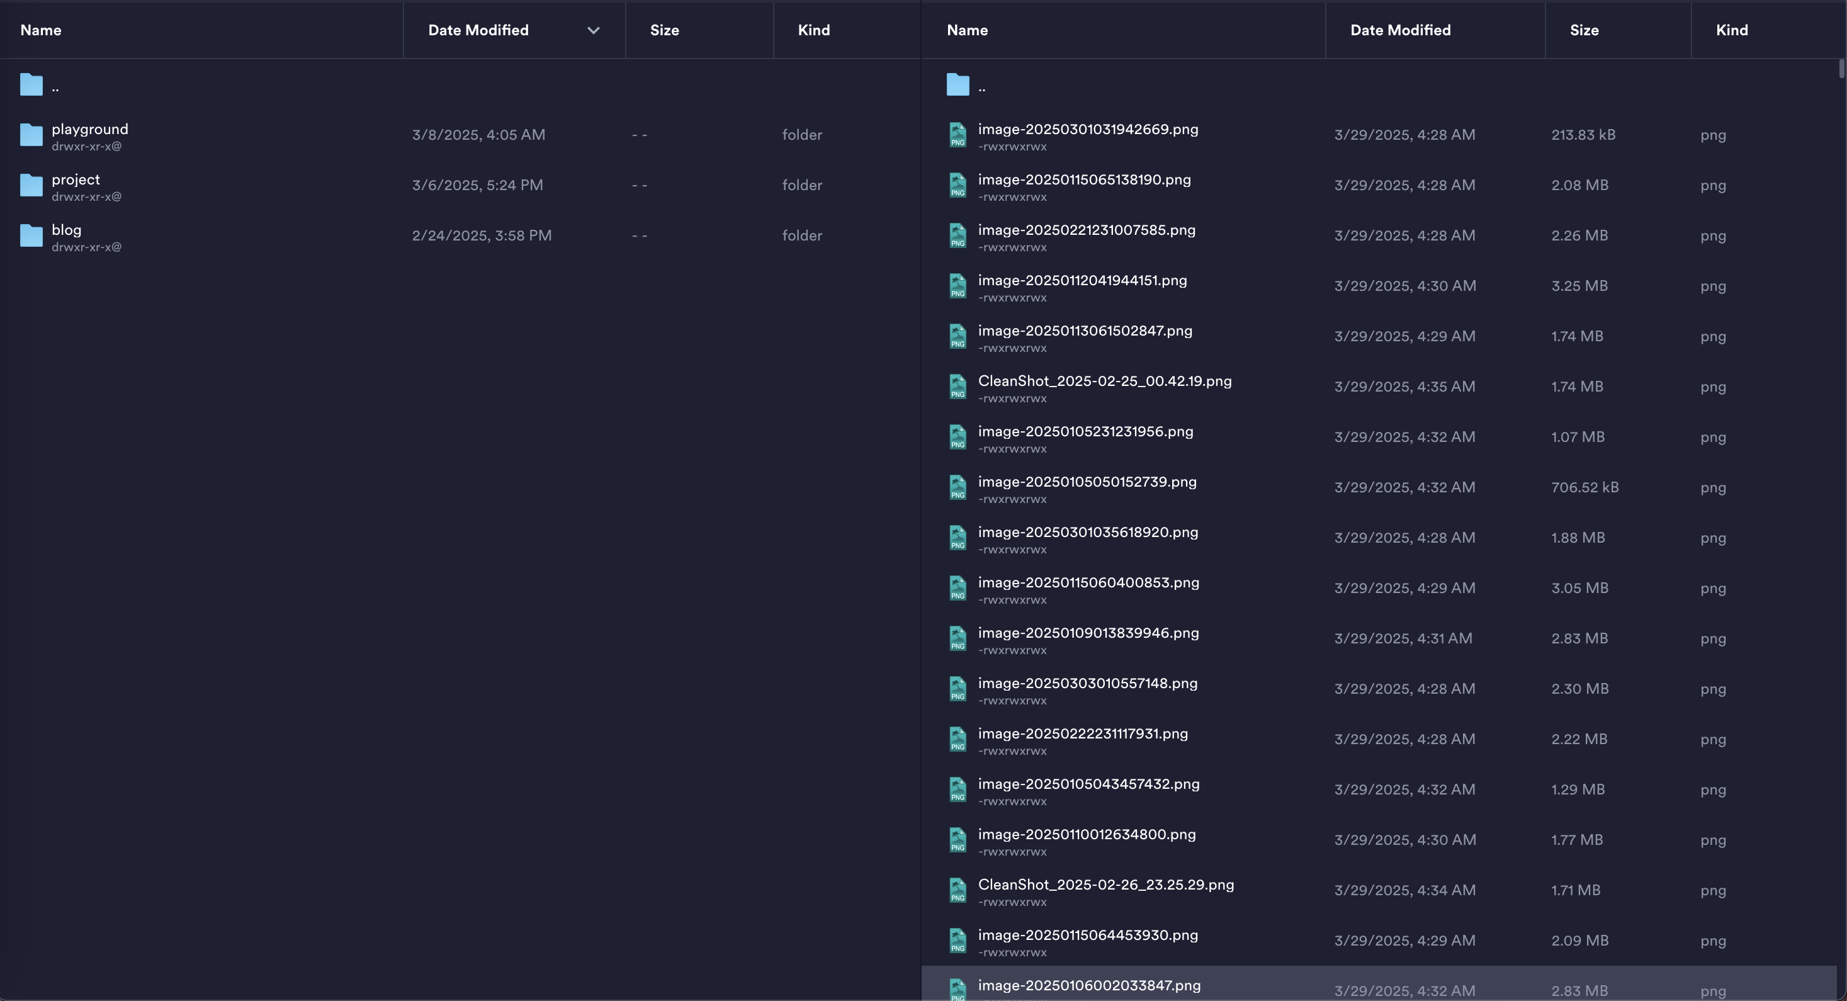Click PNG icon of image-20250106002033847.png

[x=958, y=990]
